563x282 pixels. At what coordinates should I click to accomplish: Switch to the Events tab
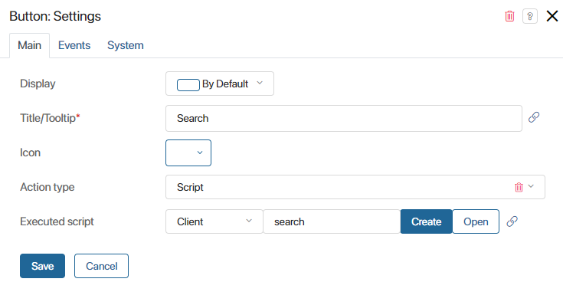[74, 45]
